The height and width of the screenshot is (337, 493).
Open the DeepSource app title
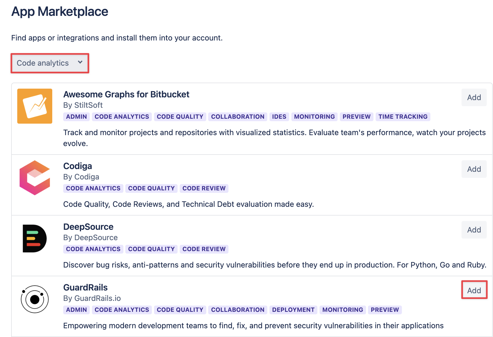(88, 227)
